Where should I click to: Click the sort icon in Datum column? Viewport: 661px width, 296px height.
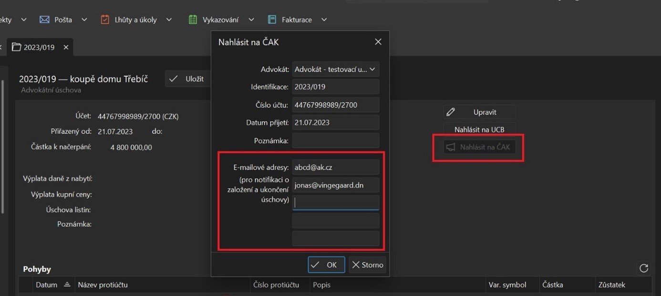click(67, 285)
